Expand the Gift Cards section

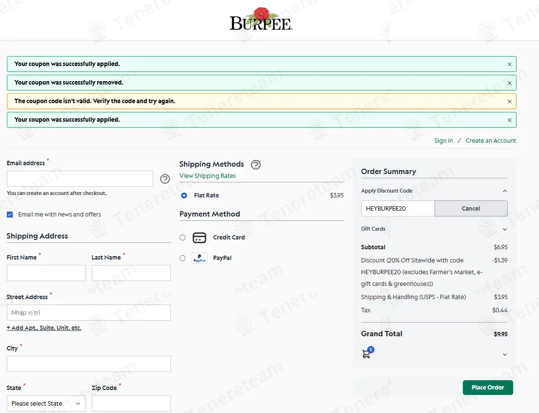(505, 229)
